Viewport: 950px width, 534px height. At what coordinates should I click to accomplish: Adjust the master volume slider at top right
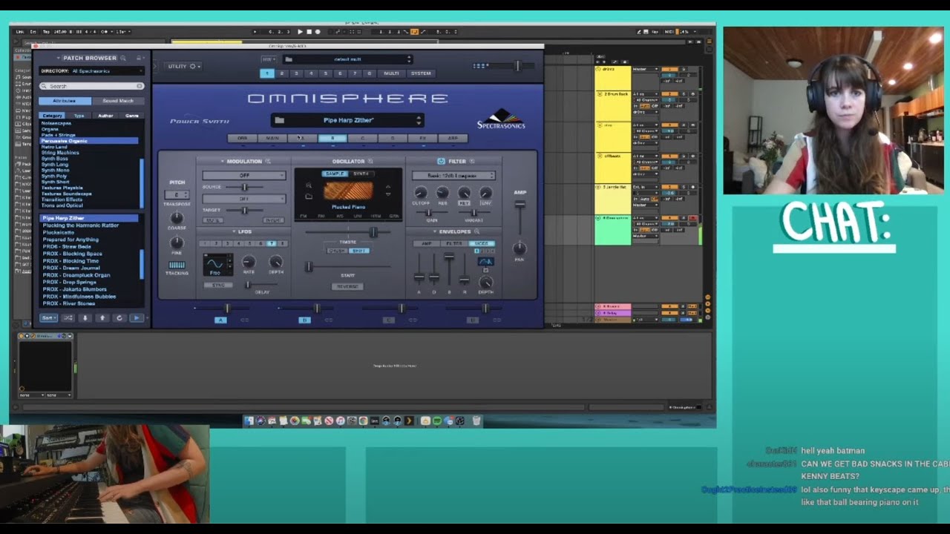(517, 66)
